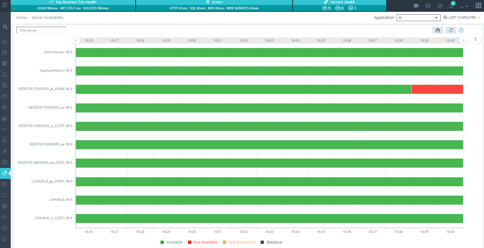Viewport: 484px width, 248px height.
Task: Go to the home icon in sidebar
Action: click(5, 41)
